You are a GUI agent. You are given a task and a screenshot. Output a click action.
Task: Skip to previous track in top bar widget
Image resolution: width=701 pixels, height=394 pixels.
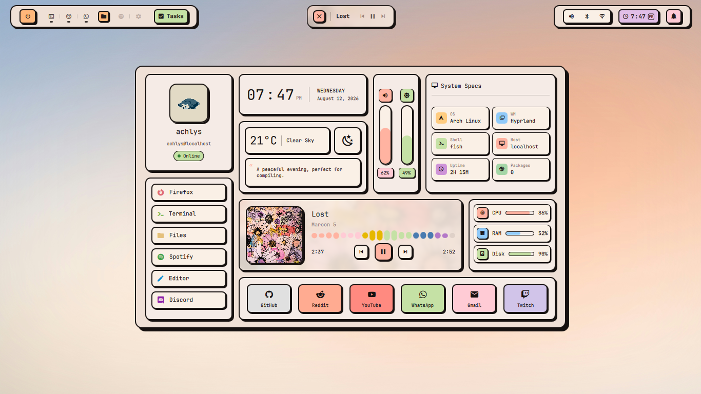tap(362, 16)
